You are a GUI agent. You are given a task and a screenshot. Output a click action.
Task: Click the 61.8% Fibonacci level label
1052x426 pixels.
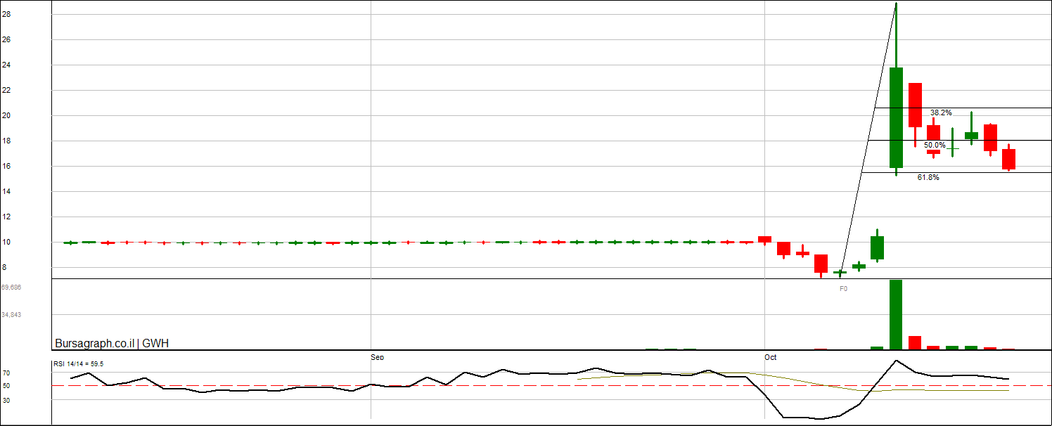click(x=928, y=178)
